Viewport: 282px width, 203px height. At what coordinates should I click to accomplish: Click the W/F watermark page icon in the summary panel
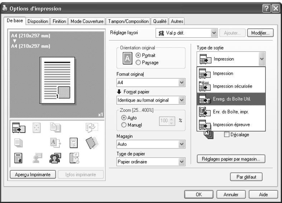tap(73, 143)
